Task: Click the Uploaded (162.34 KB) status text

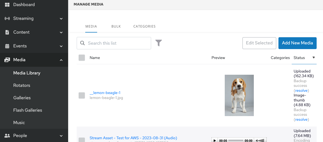Action: click(x=304, y=73)
